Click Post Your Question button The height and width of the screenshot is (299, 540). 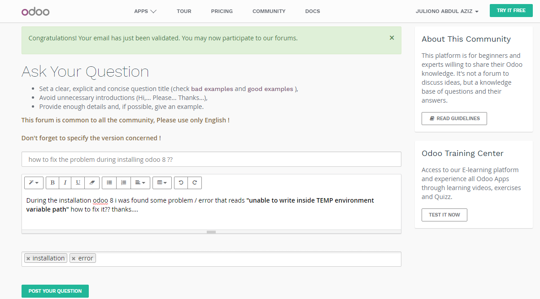[55, 291]
